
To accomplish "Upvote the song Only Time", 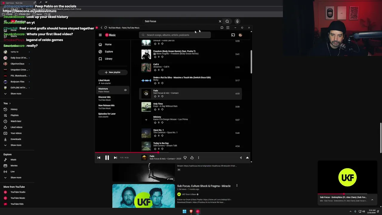I will pyautogui.click(x=155, y=109).
